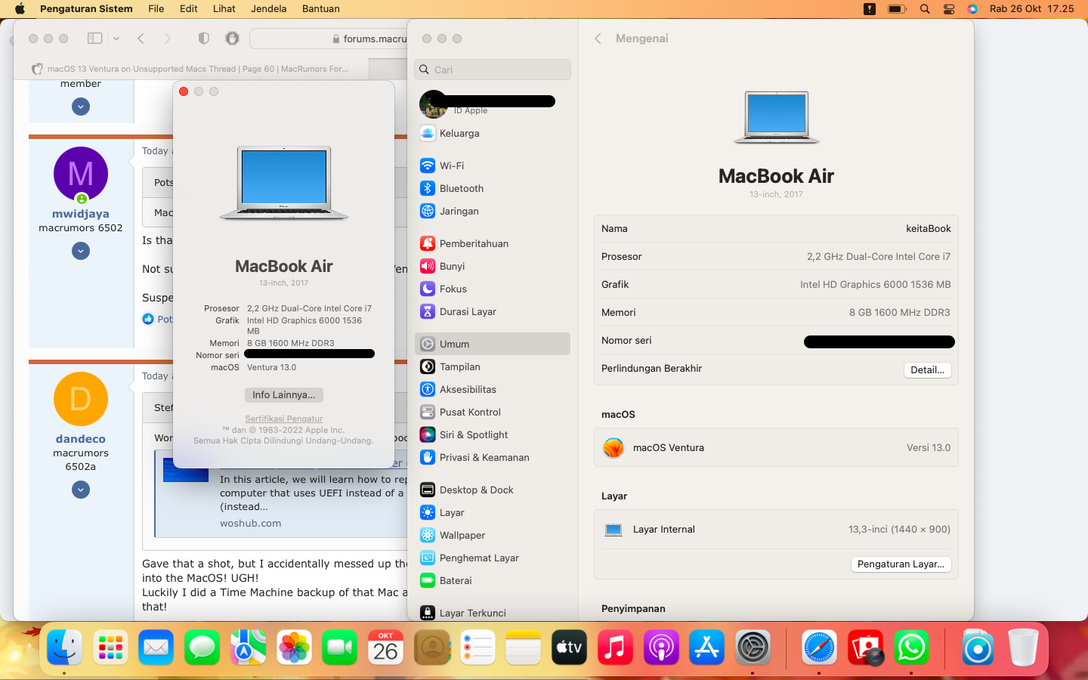Launch Launchpad from the Dock
The width and height of the screenshot is (1088, 680).
(110, 648)
